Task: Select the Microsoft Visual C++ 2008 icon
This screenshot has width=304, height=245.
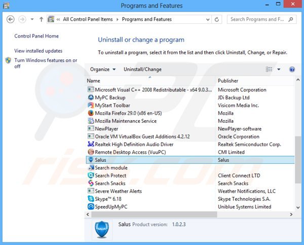Action: (x=91, y=89)
